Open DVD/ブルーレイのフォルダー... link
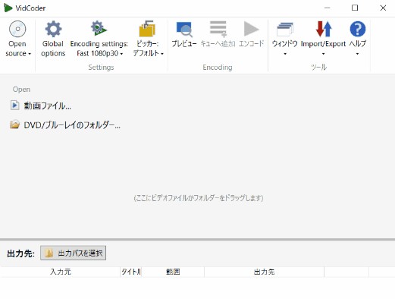Viewport: 395px width, 299px height. point(72,124)
